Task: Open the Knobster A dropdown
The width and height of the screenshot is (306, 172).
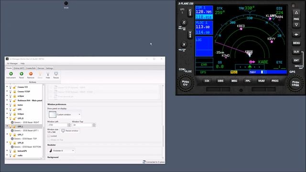Action: tap(61, 150)
